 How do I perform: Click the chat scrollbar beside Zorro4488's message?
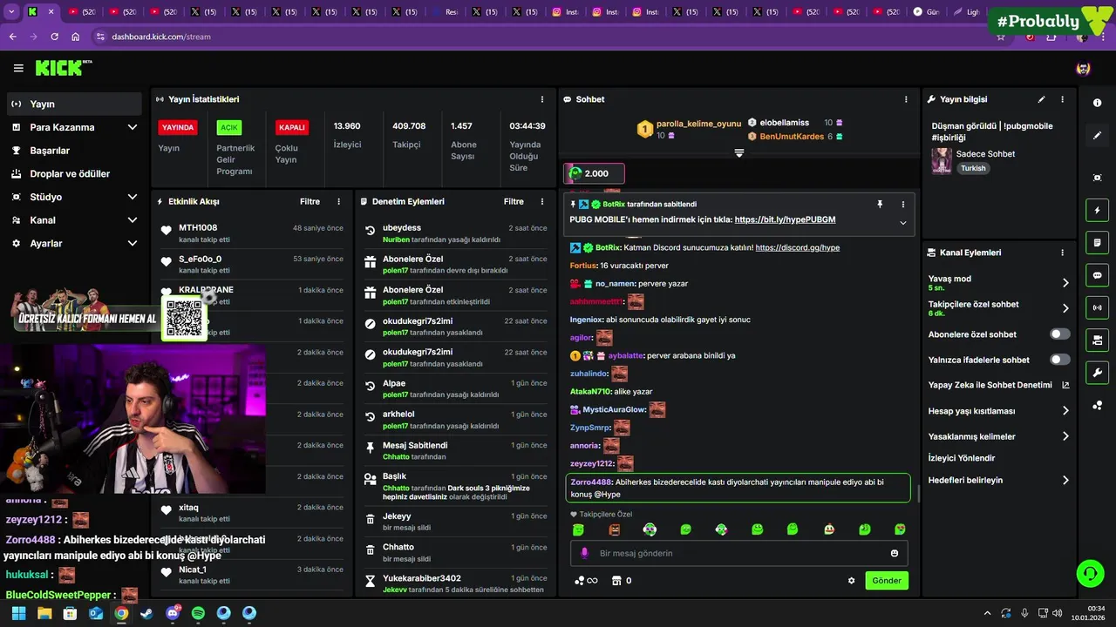[917, 493]
